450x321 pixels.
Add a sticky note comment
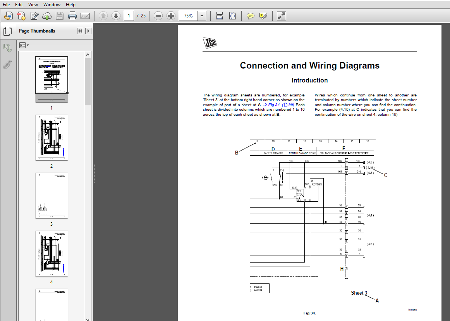tap(251, 16)
